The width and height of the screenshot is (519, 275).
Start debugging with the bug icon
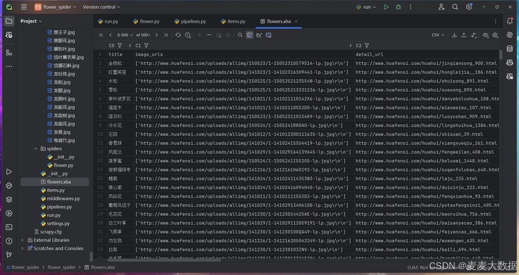[x=399, y=7]
